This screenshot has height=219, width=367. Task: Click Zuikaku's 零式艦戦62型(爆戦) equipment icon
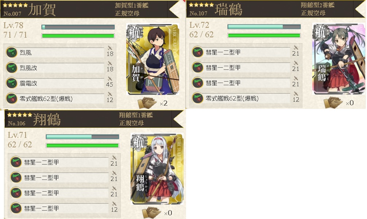[x=197, y=98]
